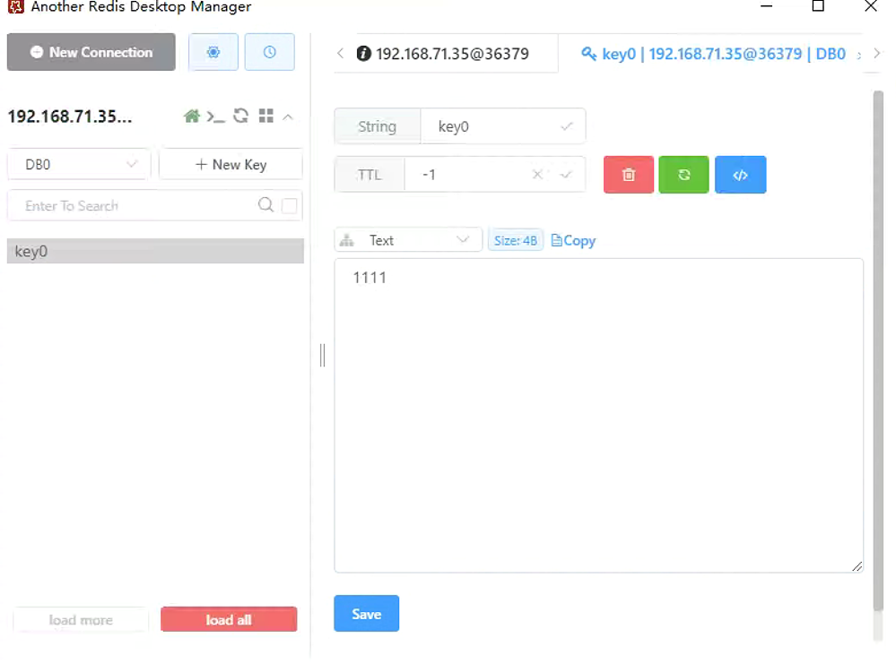Copy the key value
The height and width of the screenshot is (664, 896).
(573, 240)
